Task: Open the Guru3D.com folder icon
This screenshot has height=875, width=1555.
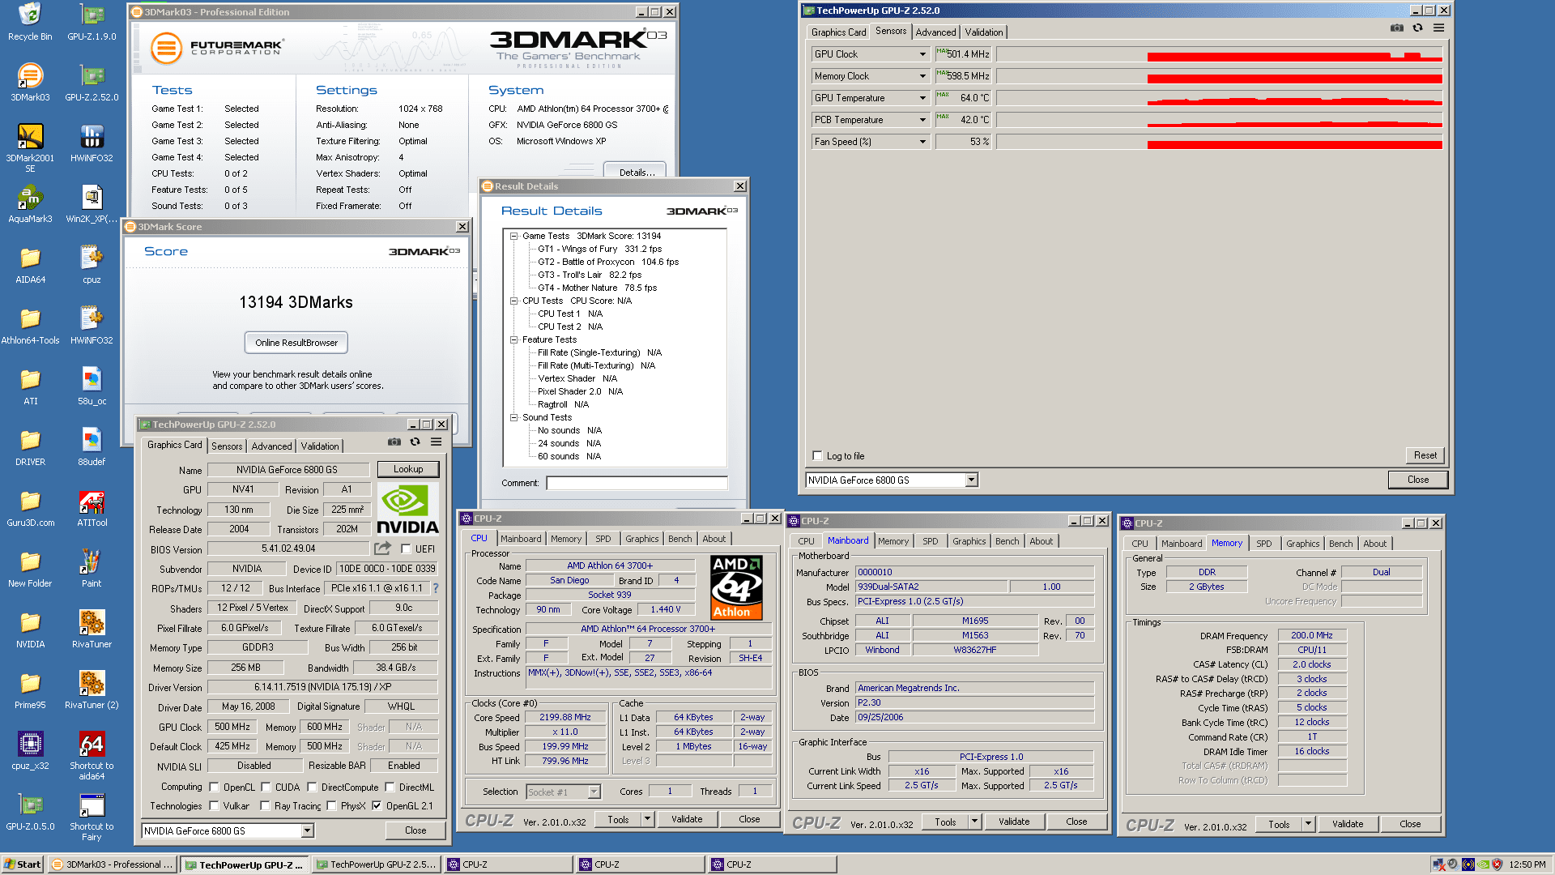Action: 30,508
